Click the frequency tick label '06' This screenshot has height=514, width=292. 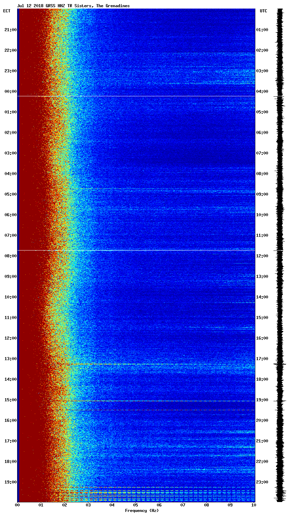click(159, 505)
